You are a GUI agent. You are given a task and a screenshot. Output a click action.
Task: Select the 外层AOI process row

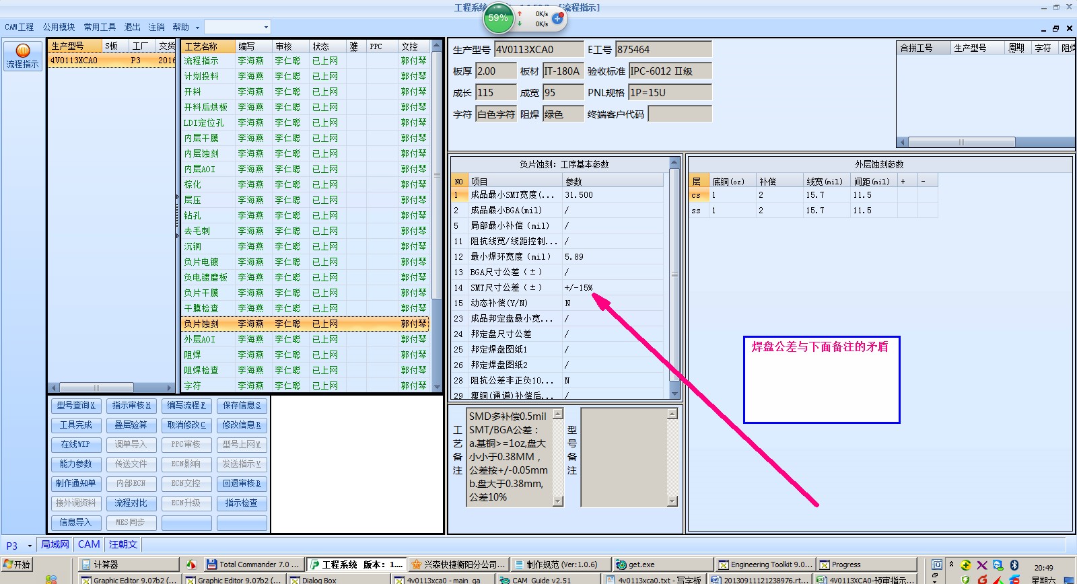306,339
